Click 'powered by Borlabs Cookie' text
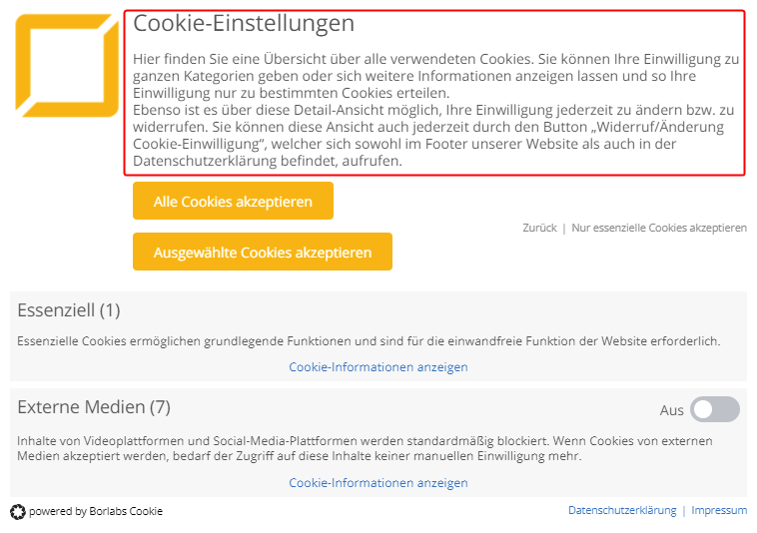 point(96,511)
